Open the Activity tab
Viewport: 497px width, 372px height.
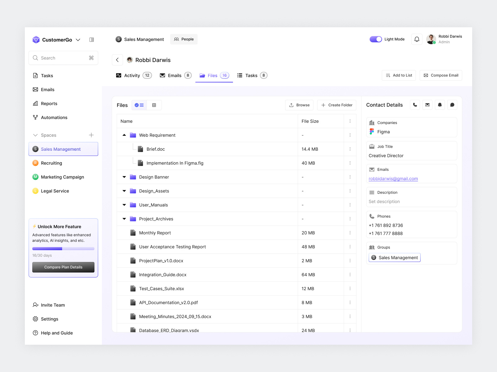point(132,75)
